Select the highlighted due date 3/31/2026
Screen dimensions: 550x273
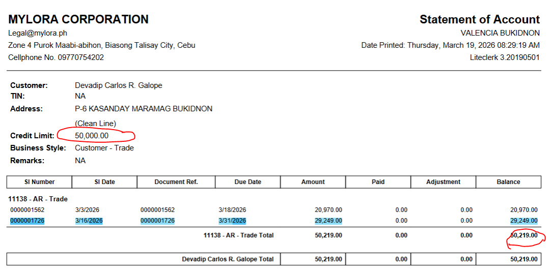[232, 221]
